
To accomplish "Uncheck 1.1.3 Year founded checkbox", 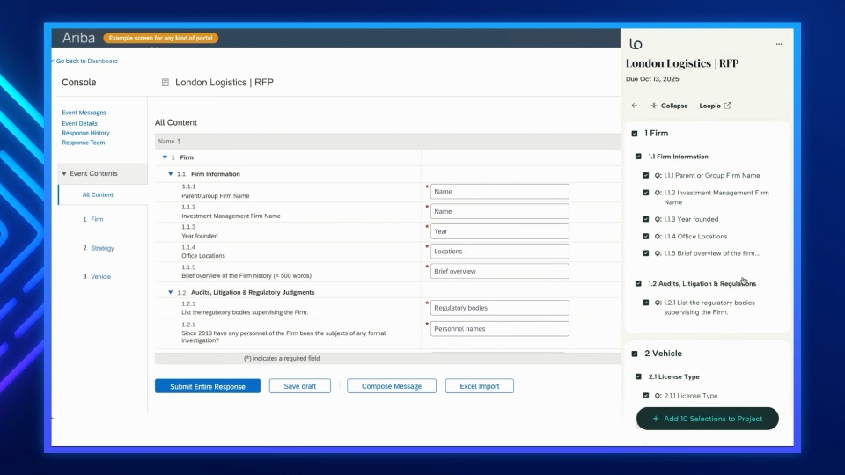I will [645, 219].
